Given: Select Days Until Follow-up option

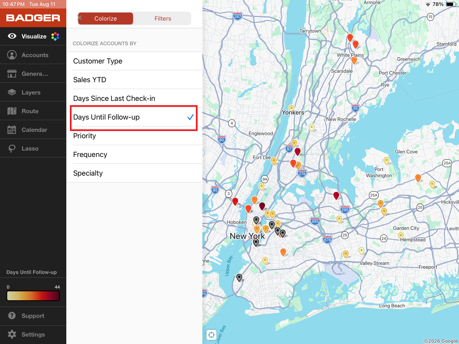Looking at the screenshot, I should (134, 117).
